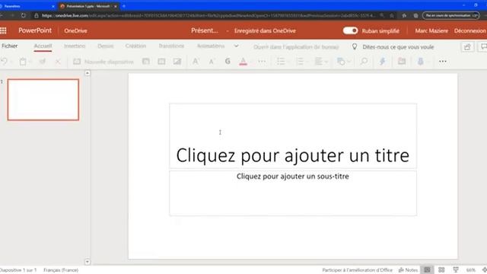Switch to the Animations tab
This screenshot has width=487, height=274.
click(x=211, y=46)
